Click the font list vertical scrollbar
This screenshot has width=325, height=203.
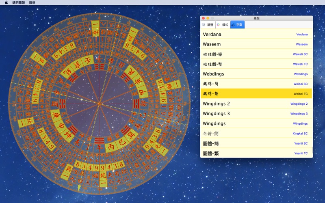coord(312,150)
